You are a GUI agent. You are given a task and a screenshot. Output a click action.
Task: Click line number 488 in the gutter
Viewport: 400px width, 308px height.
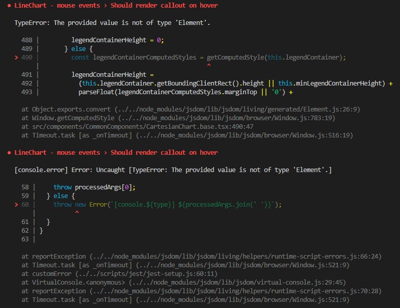[27, 40]
